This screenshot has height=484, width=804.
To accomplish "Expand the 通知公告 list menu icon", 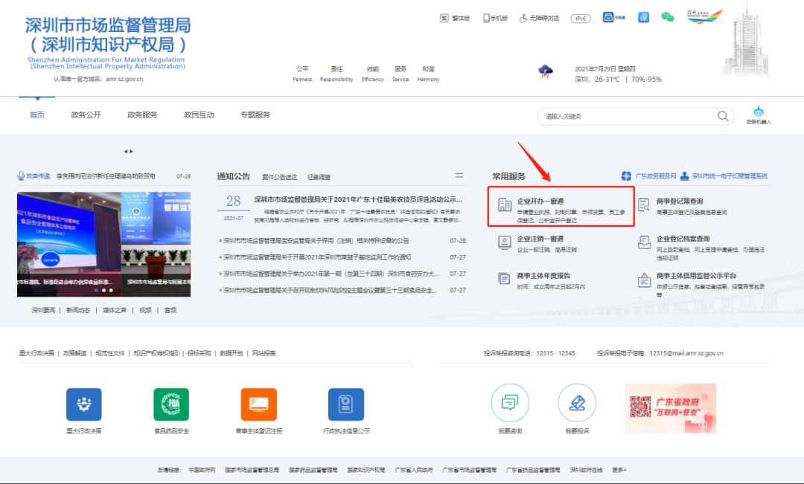I will click(x=459, y=175).
